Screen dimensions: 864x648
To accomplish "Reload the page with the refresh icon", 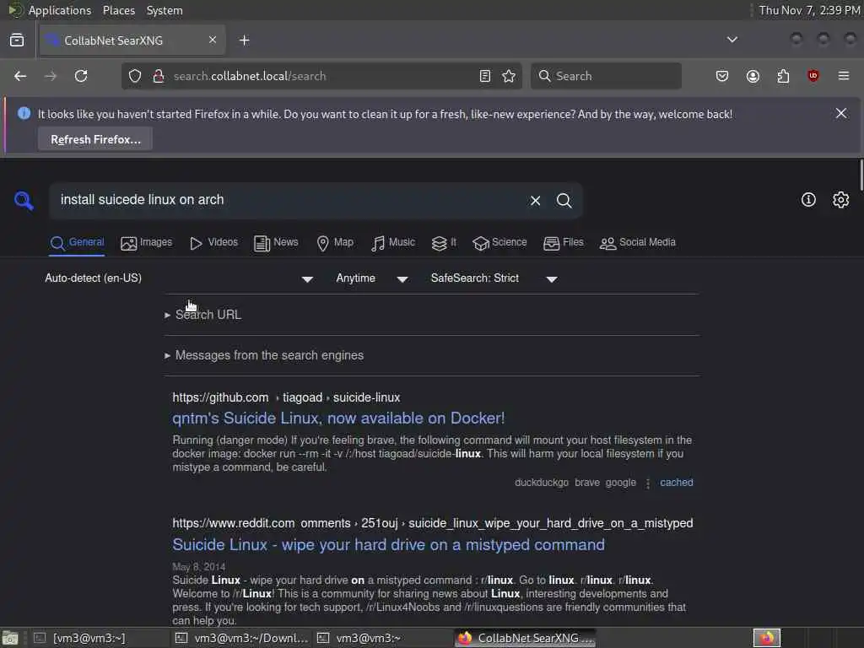I will 81,76.
